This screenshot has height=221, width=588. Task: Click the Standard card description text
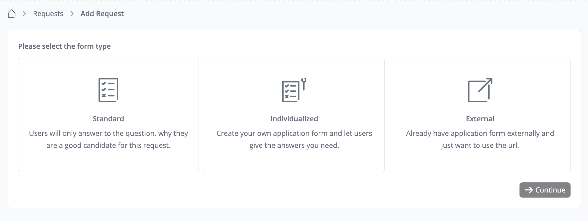108,139
